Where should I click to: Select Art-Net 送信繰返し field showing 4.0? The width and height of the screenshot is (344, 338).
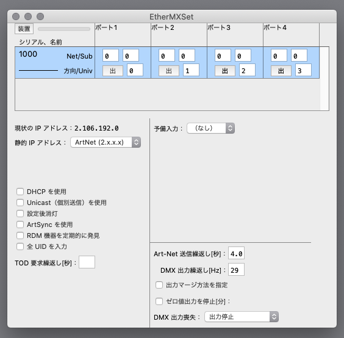236,253
